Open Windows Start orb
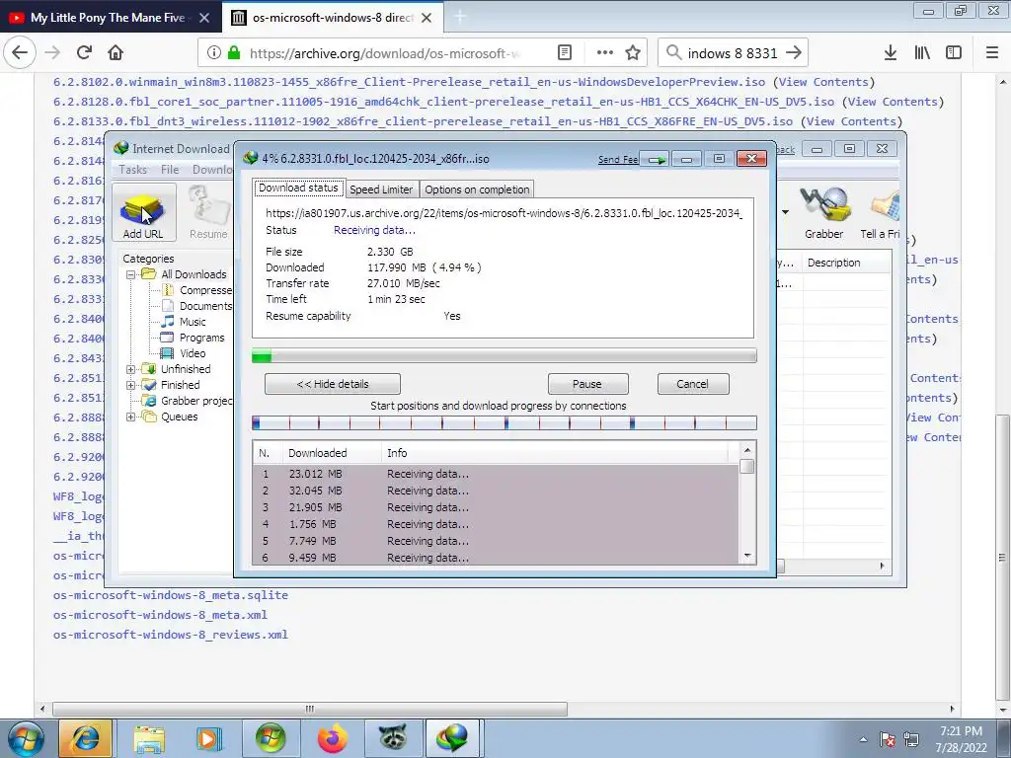 coord(25,738)
